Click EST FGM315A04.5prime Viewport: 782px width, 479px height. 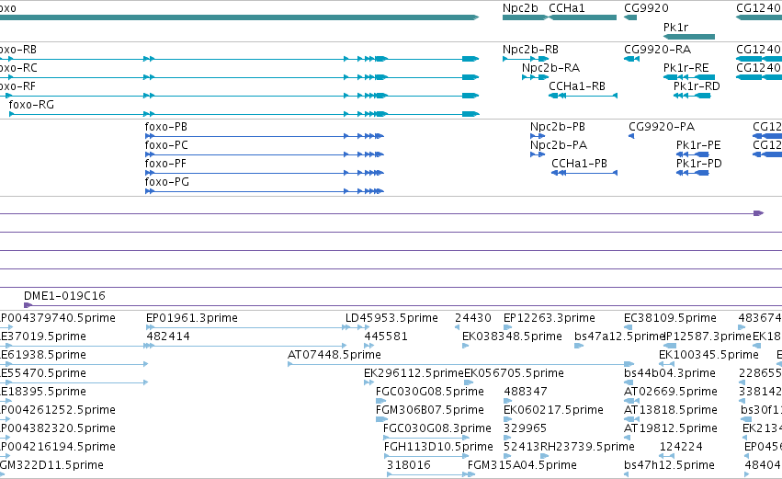(x=522, y=466)
